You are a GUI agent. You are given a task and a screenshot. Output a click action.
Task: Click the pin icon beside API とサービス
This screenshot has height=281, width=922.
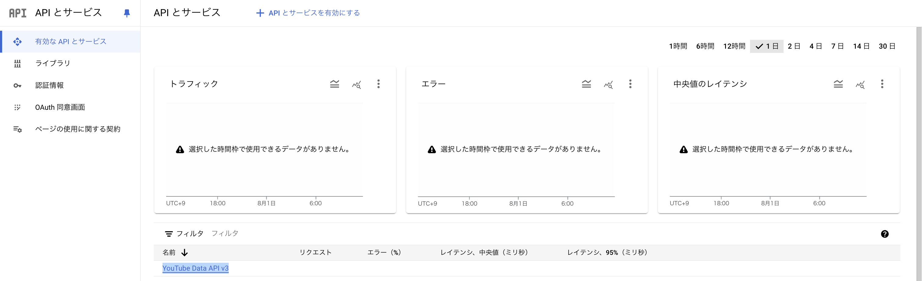pyautogui.click(x=127, y=13)
